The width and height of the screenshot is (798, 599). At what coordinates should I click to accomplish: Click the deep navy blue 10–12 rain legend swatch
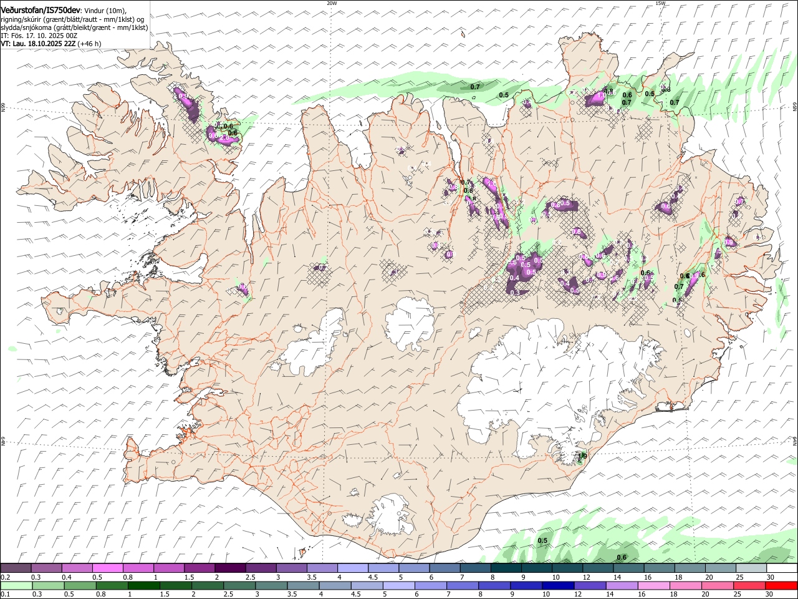(x=557, y=586)
